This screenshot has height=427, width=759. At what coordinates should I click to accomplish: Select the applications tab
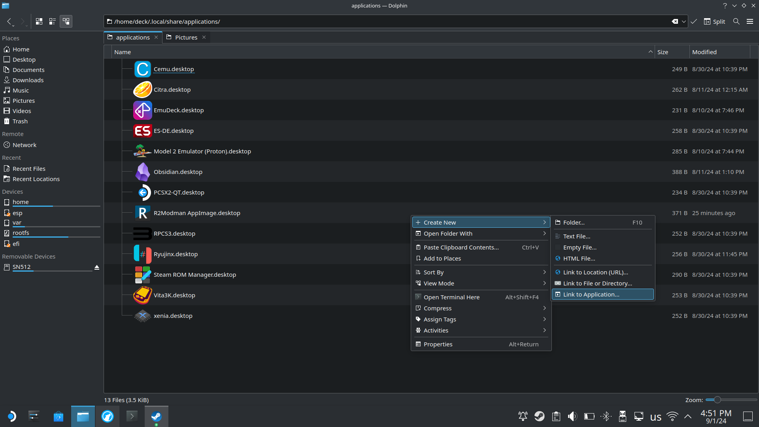[133, 37]
